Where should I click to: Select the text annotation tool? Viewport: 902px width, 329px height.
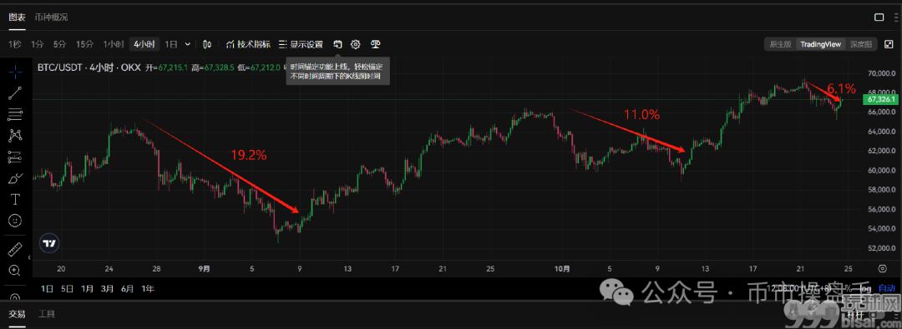click(x=15, y=199)
